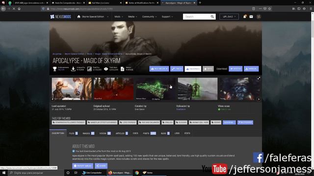Image resolution: width=314 pixels, height=176 pixels.
Task: Open the first gallery screenshot thumbnail
Action: (x=72, y=89)
